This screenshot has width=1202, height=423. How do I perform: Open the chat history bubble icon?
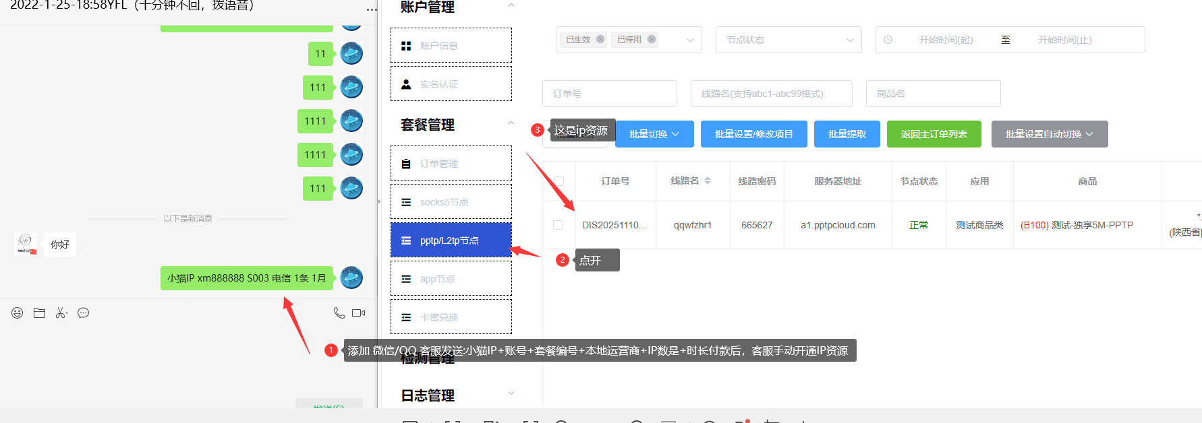tap(84, 313)
